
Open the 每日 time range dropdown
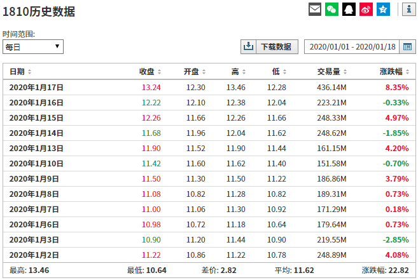(33, 46)
